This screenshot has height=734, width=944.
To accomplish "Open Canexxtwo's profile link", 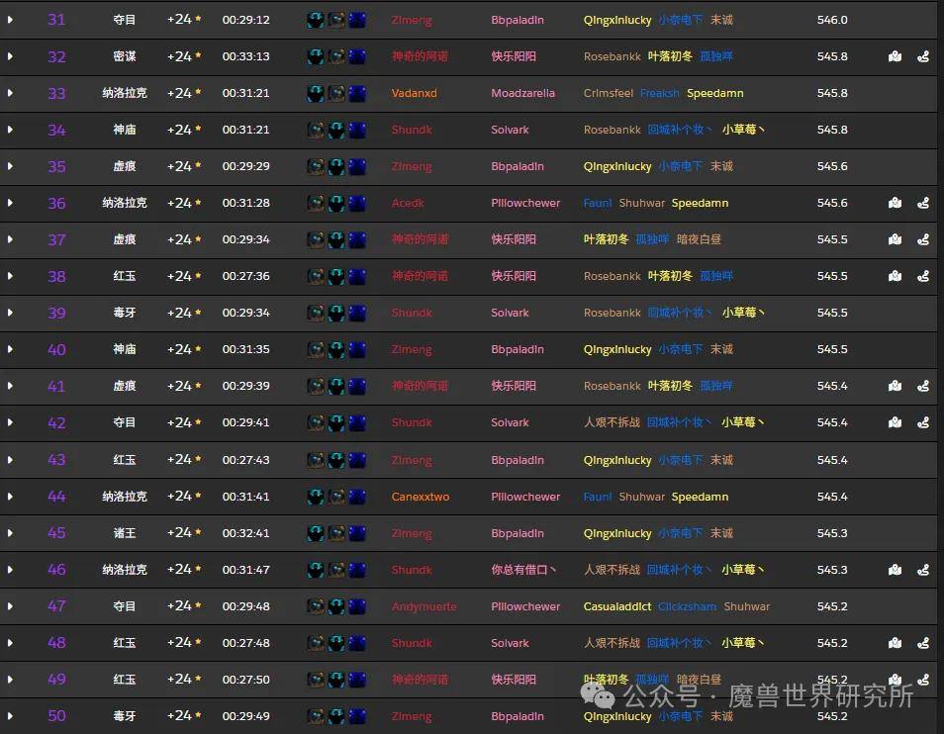I will coord(421,497).
